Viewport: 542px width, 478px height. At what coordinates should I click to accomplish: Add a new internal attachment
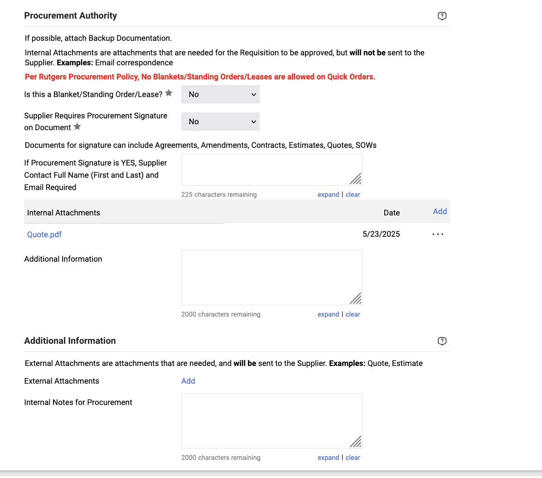point(440,211)
